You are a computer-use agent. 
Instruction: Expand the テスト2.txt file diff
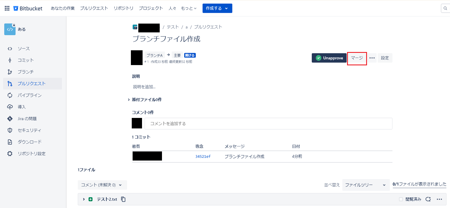pyautogui.click(x=84, y=199)
